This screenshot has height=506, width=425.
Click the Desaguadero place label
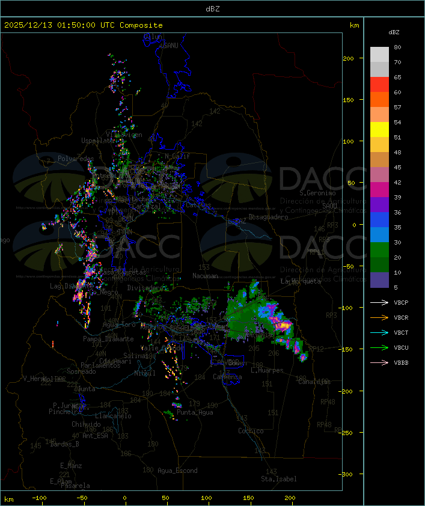click(268, 217)
